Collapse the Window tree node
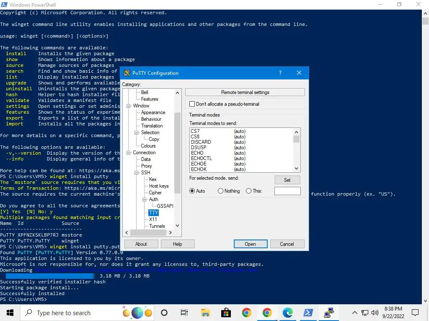Viewport: 429px width, 321px height. pyautogui.click(x=128, y=106)
